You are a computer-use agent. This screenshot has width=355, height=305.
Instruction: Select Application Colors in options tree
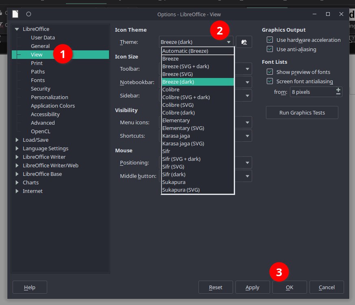tap(53, 106)
